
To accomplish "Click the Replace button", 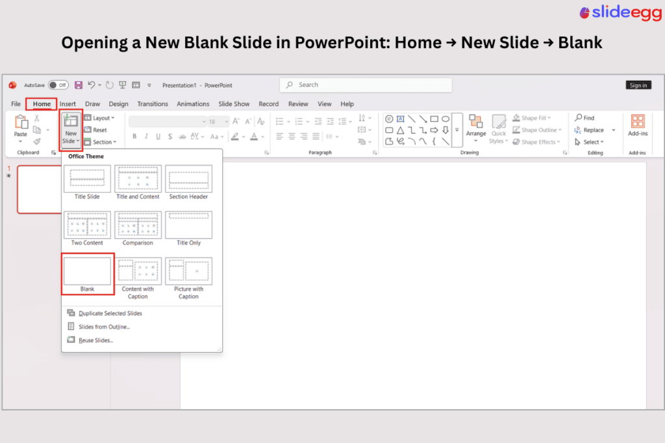I will click(589, 130).
